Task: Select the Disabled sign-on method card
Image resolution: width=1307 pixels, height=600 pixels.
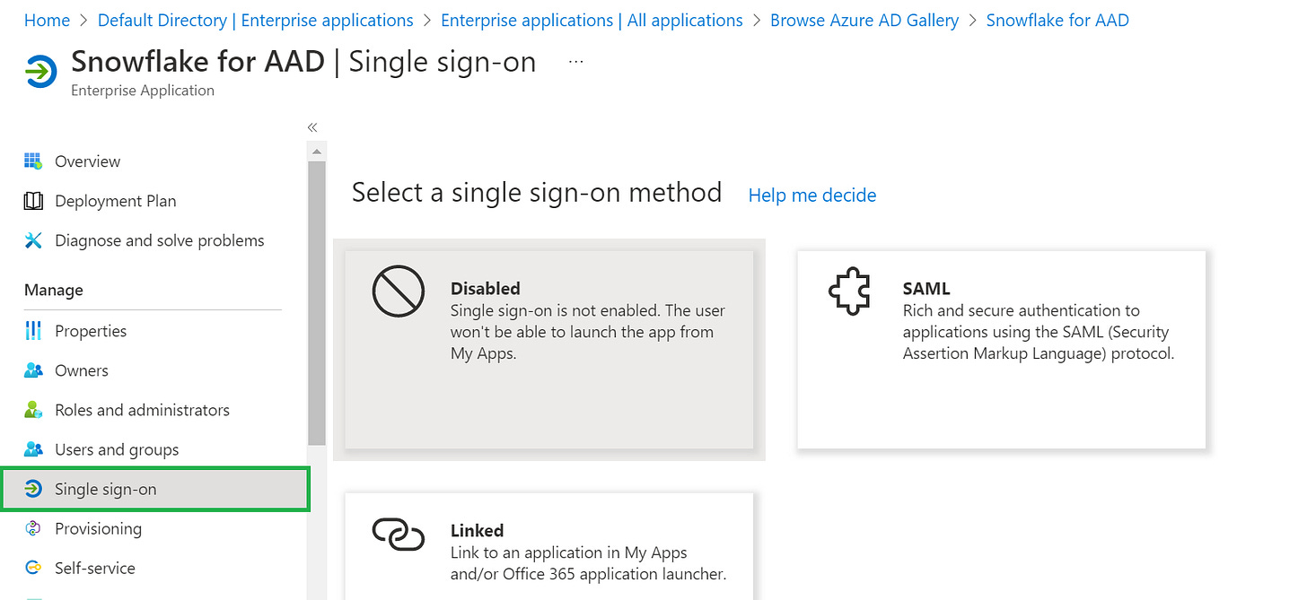Action: (548, 349)
